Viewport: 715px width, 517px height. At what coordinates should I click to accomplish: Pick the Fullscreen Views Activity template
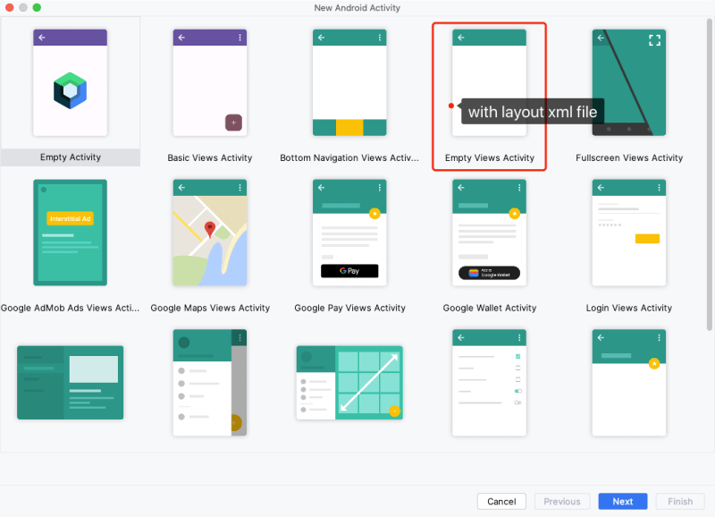(x=628, y=81)
